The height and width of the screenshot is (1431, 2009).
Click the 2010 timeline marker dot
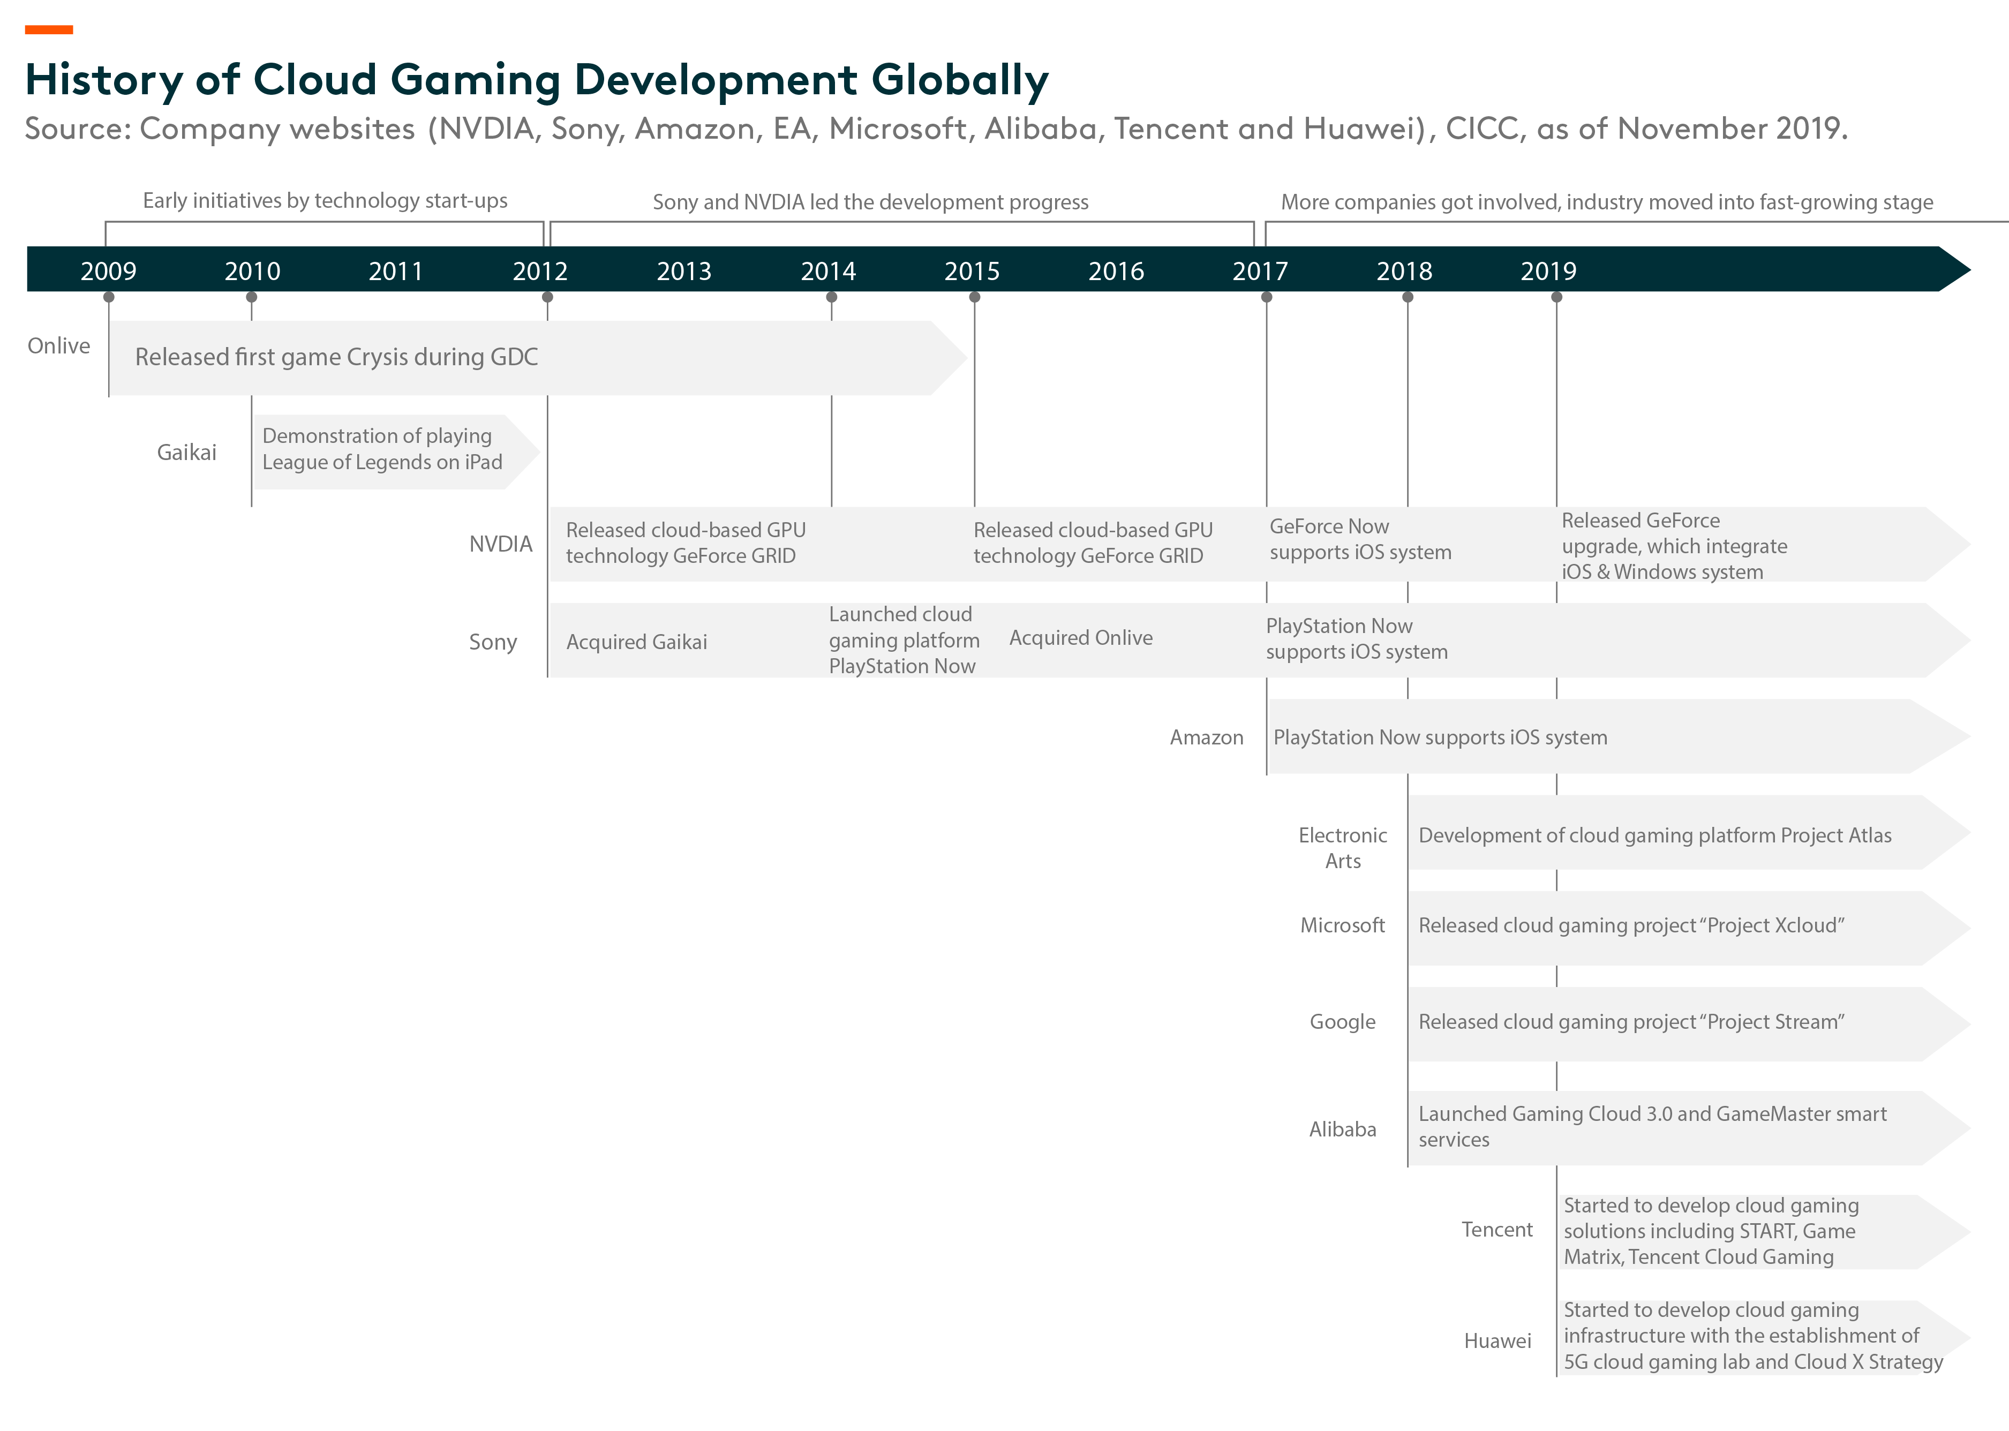pyautogui.click(x=251, y=297)
